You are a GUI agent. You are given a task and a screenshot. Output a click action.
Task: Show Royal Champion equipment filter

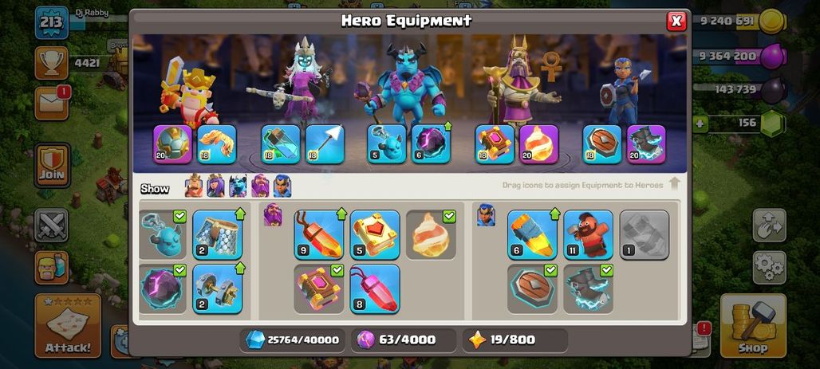click(282, 186)
